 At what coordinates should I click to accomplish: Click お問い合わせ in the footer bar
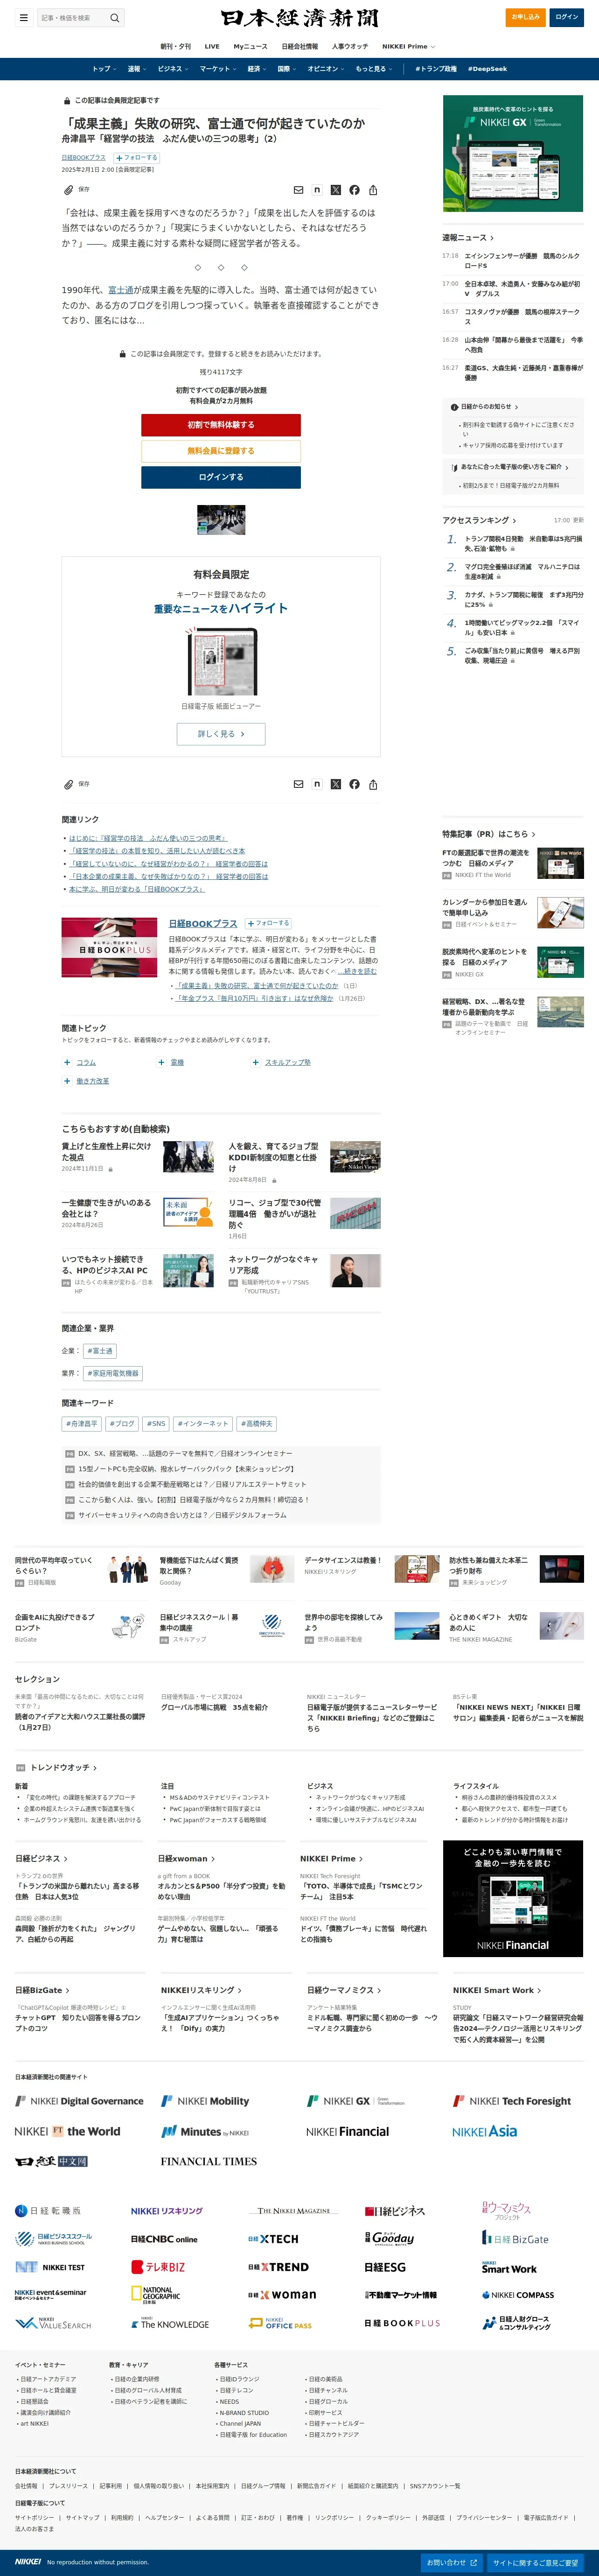[x=451, y=2563]
